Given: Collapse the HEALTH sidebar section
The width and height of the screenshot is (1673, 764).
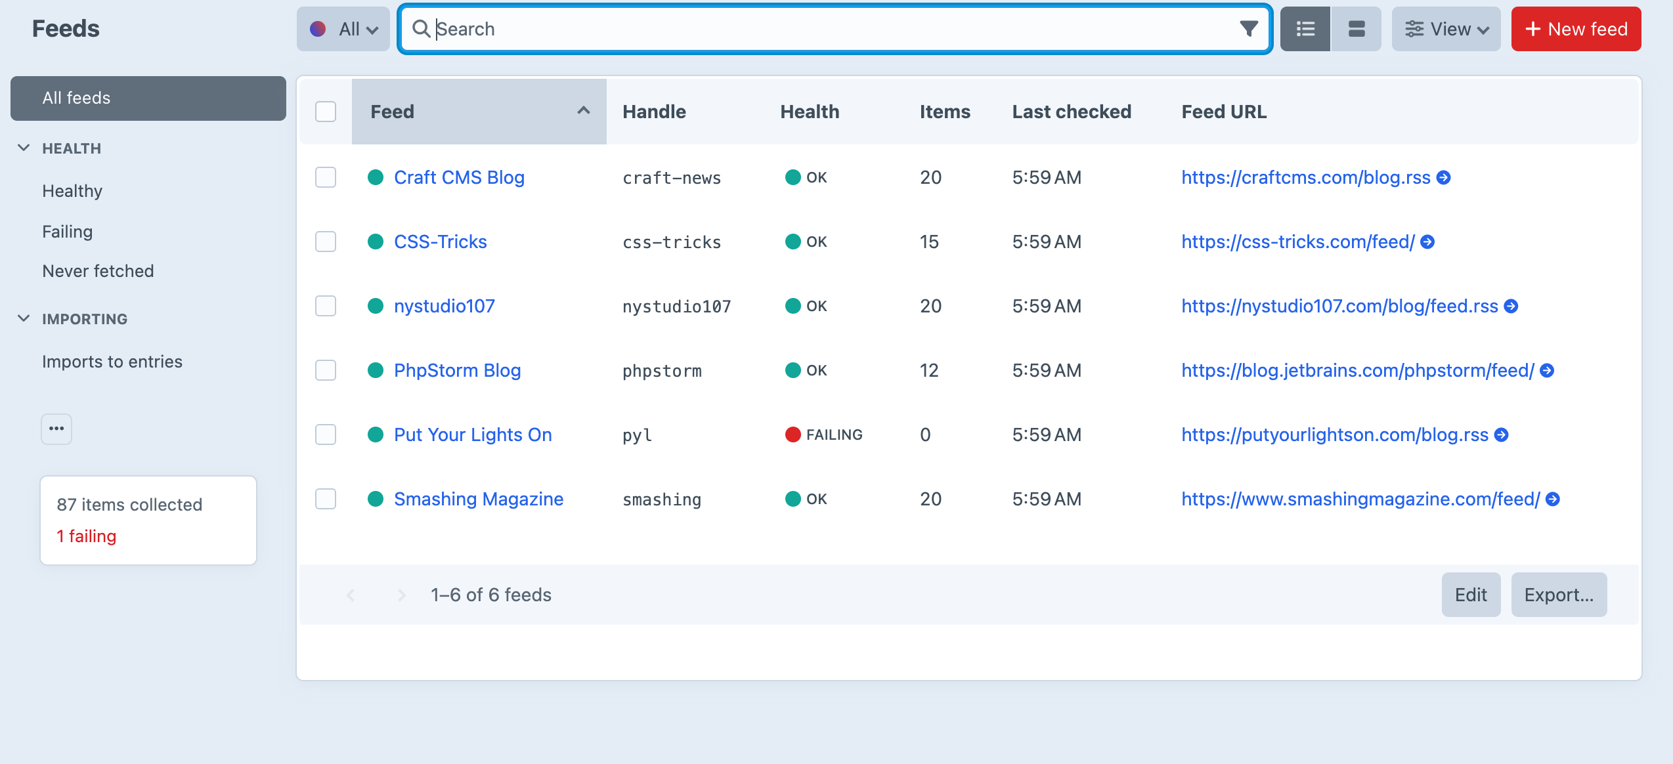Looking at the screenshot, I should coord(24,148).
